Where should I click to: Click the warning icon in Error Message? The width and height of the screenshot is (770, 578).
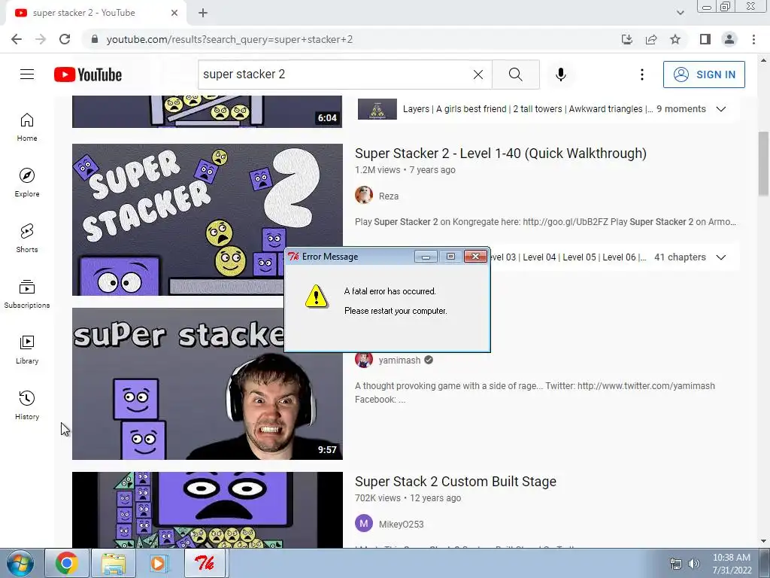click(x=317, y=296)
